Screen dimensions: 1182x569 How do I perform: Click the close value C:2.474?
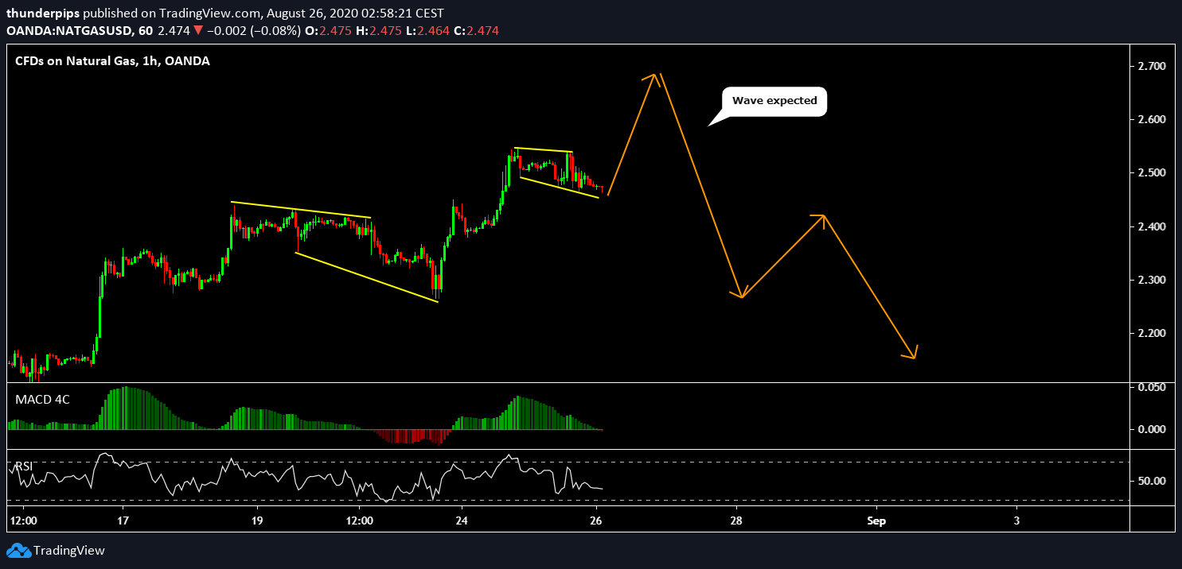[478, 31]
